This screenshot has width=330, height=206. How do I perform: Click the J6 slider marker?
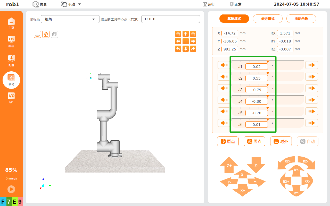[x=268, y=120]
